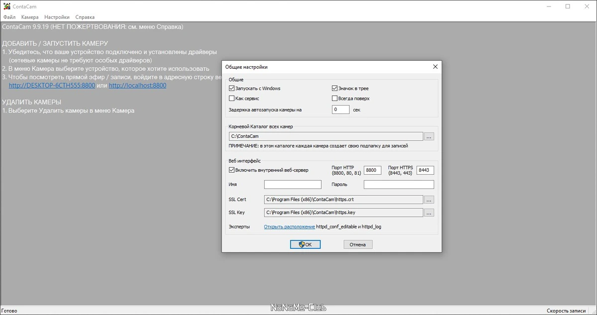Click the HTTP port field 8800
Screen dimensions: 597x315
[x=373, y=170]
